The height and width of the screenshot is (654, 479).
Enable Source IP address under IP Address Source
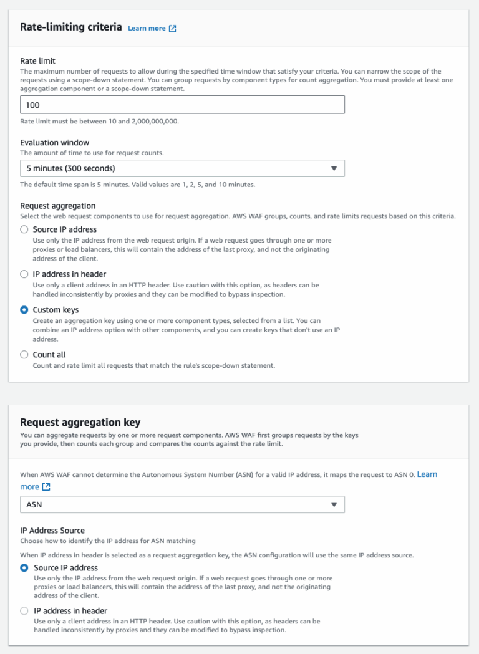click(x=24, y=568)
